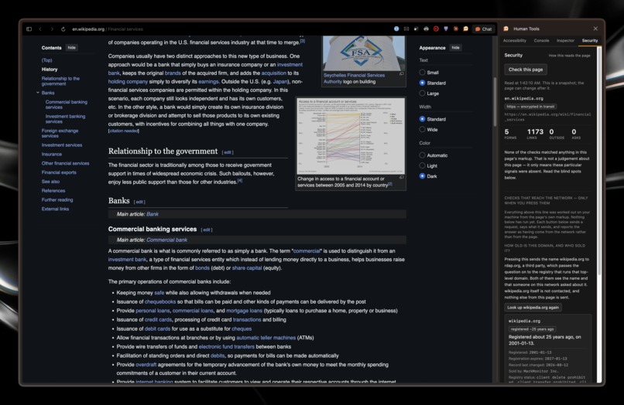Click the Check this page button
Viewport: 624px width, 405px height.
coord(526,70)
